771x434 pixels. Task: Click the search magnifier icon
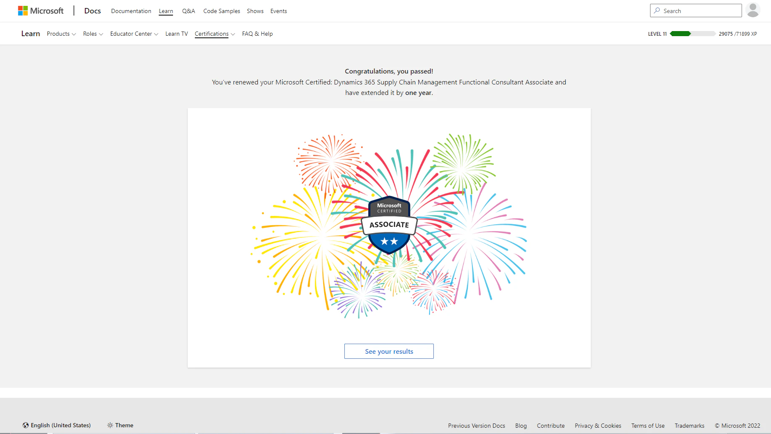(657, 11)
